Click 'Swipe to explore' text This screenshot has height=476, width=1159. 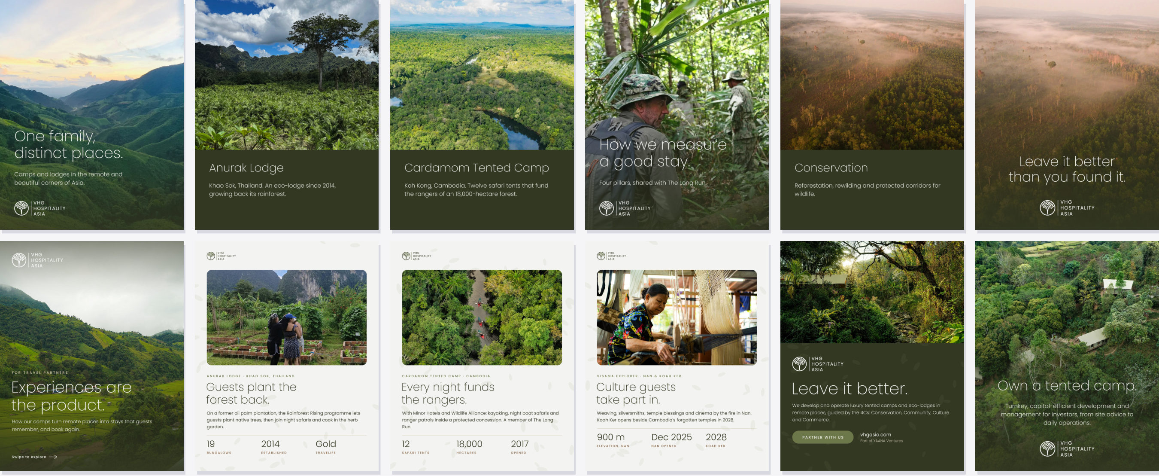pos(29,457)
